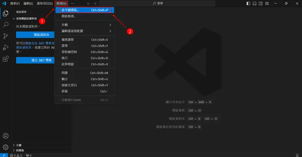Screen dimensions: 302x157
Task: Choose 搜尋 Ctrl+Shift+F menu entry
Action: coord(85,46)
